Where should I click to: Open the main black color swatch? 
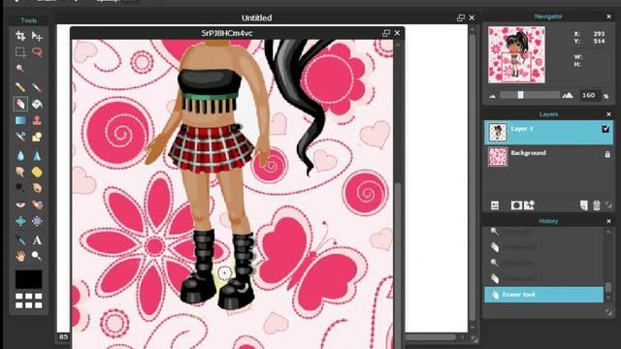[28, 279]
